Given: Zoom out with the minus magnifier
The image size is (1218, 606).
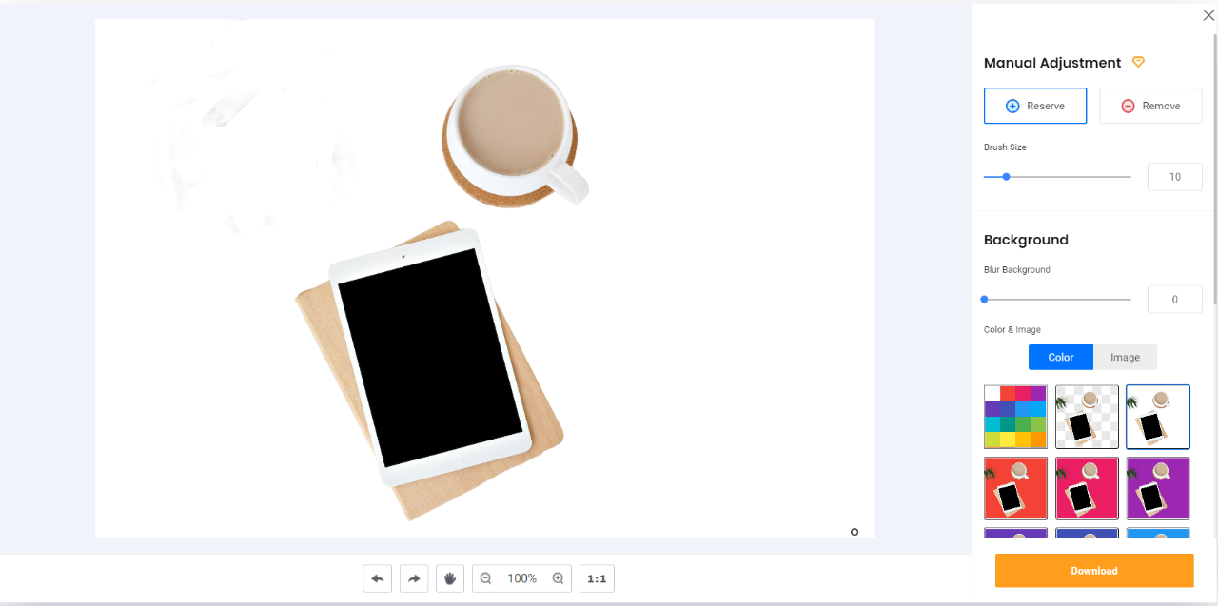Looking at the screenshot, I should click(x=486, y=578).
